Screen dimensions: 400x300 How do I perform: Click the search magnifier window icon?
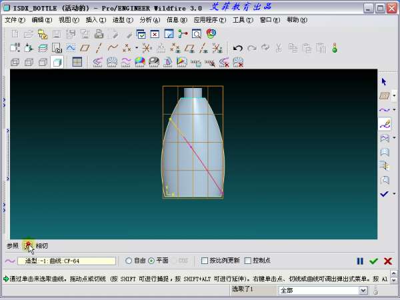197,34
